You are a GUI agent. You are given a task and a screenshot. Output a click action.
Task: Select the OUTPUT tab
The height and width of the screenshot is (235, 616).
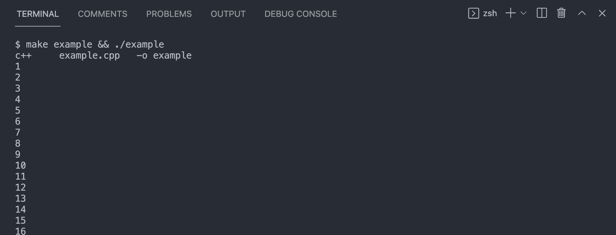(x=228, y=14)
